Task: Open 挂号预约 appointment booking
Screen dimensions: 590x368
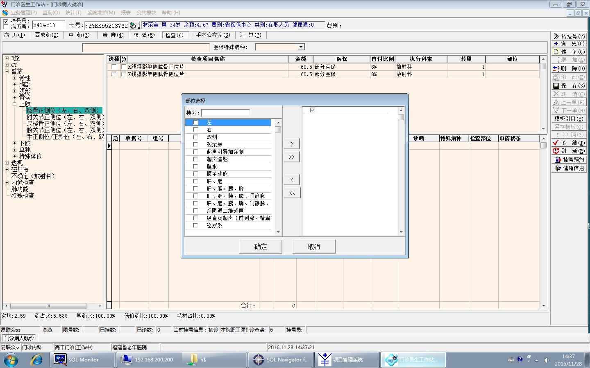Action: [x=569, y=159]
